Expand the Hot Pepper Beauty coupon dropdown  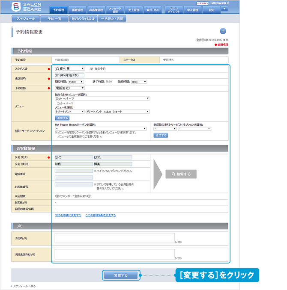click(x=102, y=128)
